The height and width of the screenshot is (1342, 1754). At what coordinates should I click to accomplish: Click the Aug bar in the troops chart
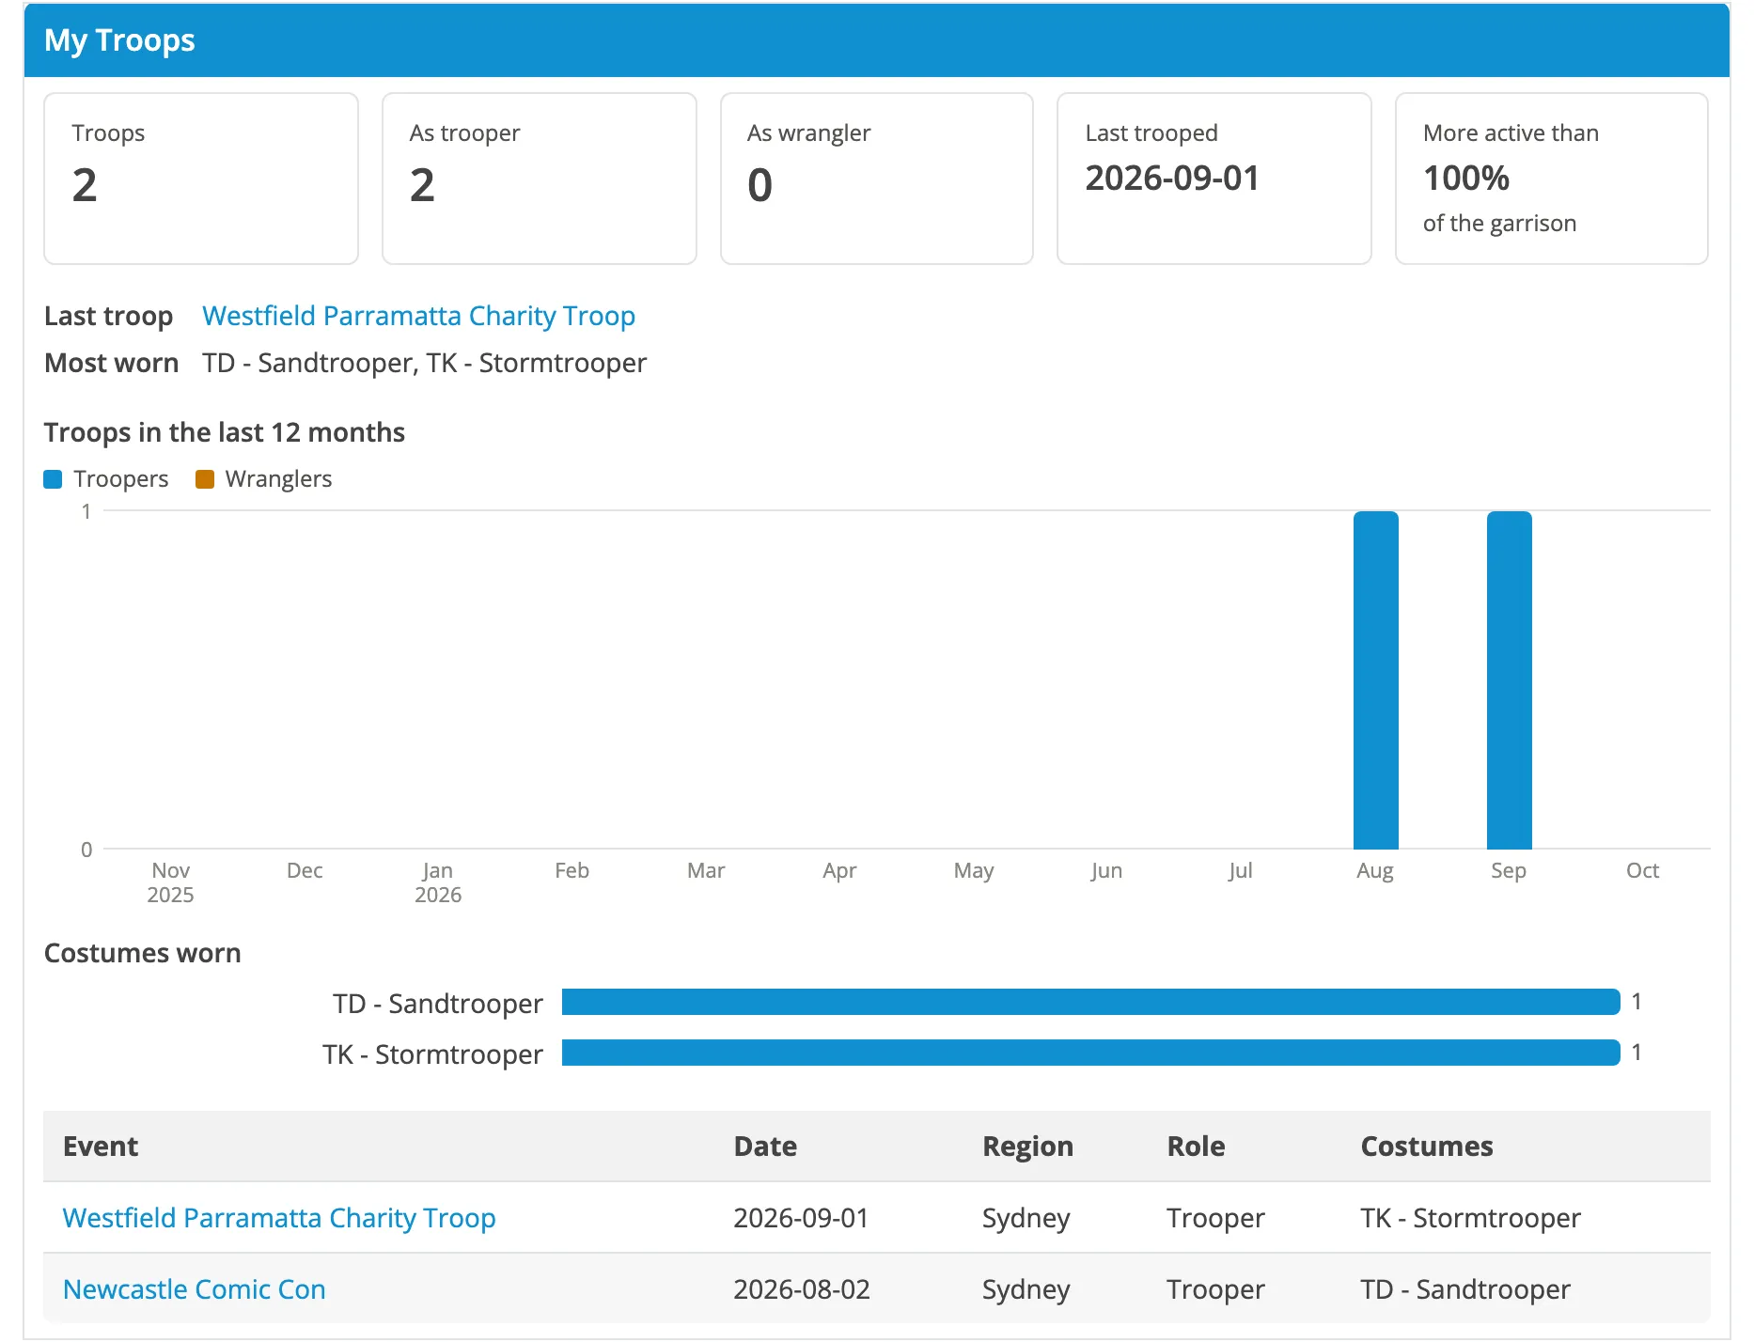pyautogui.click(x=1375, y=680)
